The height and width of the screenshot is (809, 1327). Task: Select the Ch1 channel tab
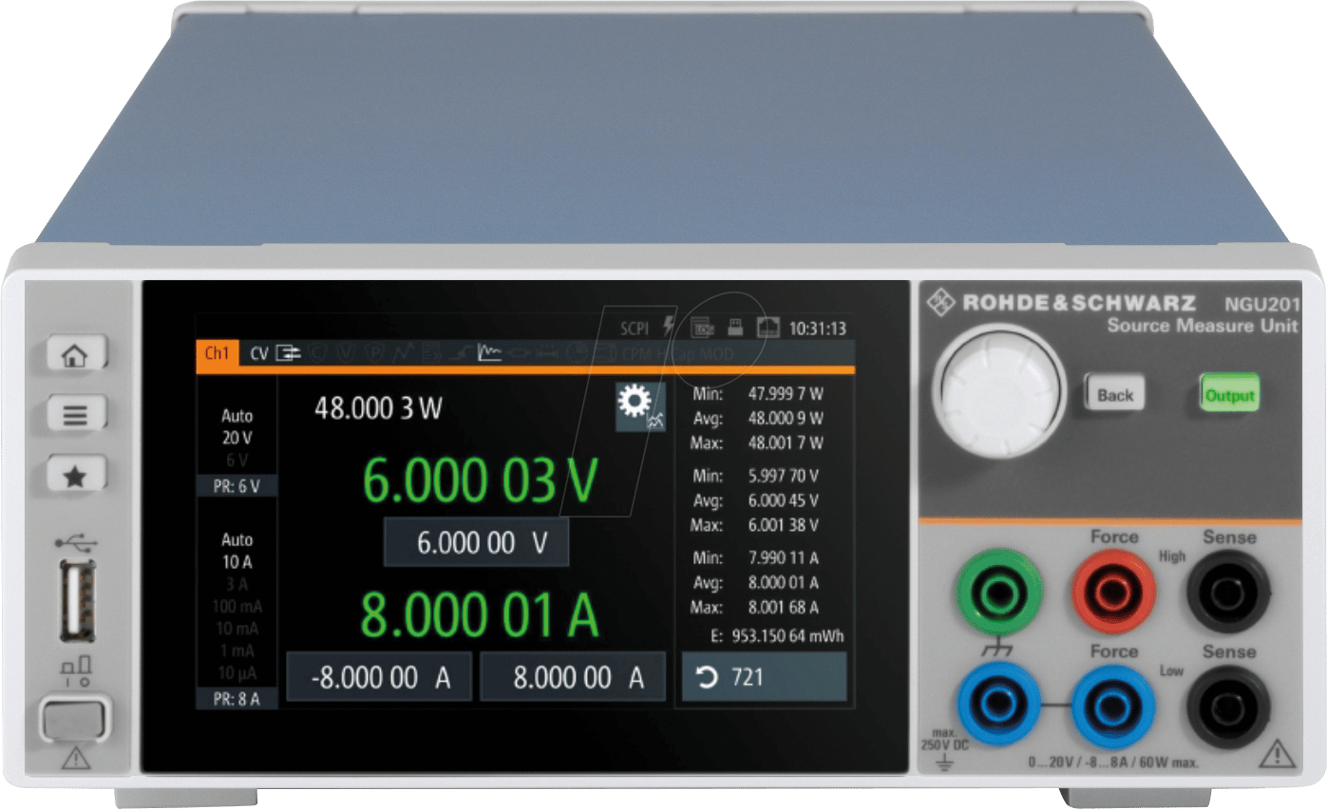(x=217, y=353)
